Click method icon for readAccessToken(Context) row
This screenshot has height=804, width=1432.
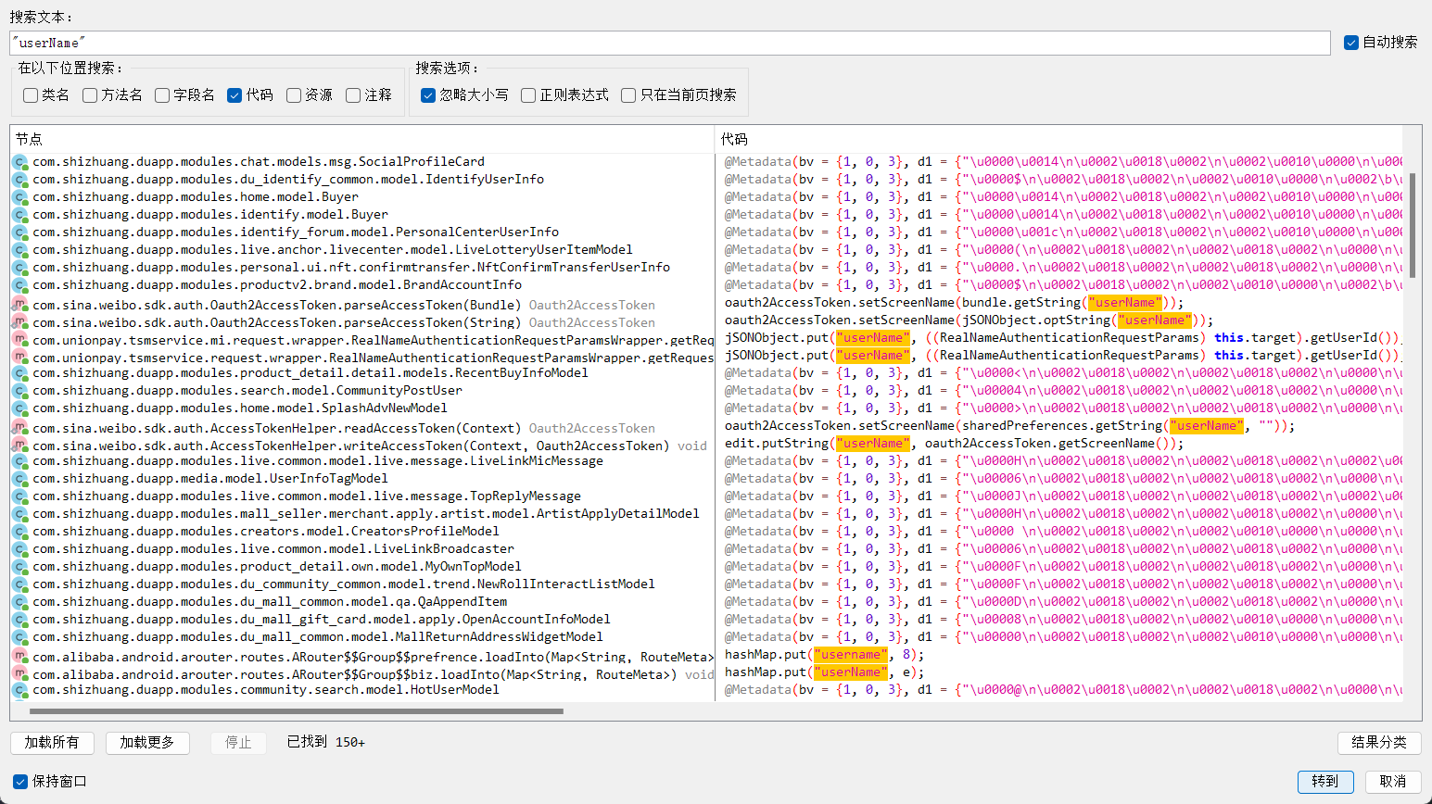(x=19, y=428)
